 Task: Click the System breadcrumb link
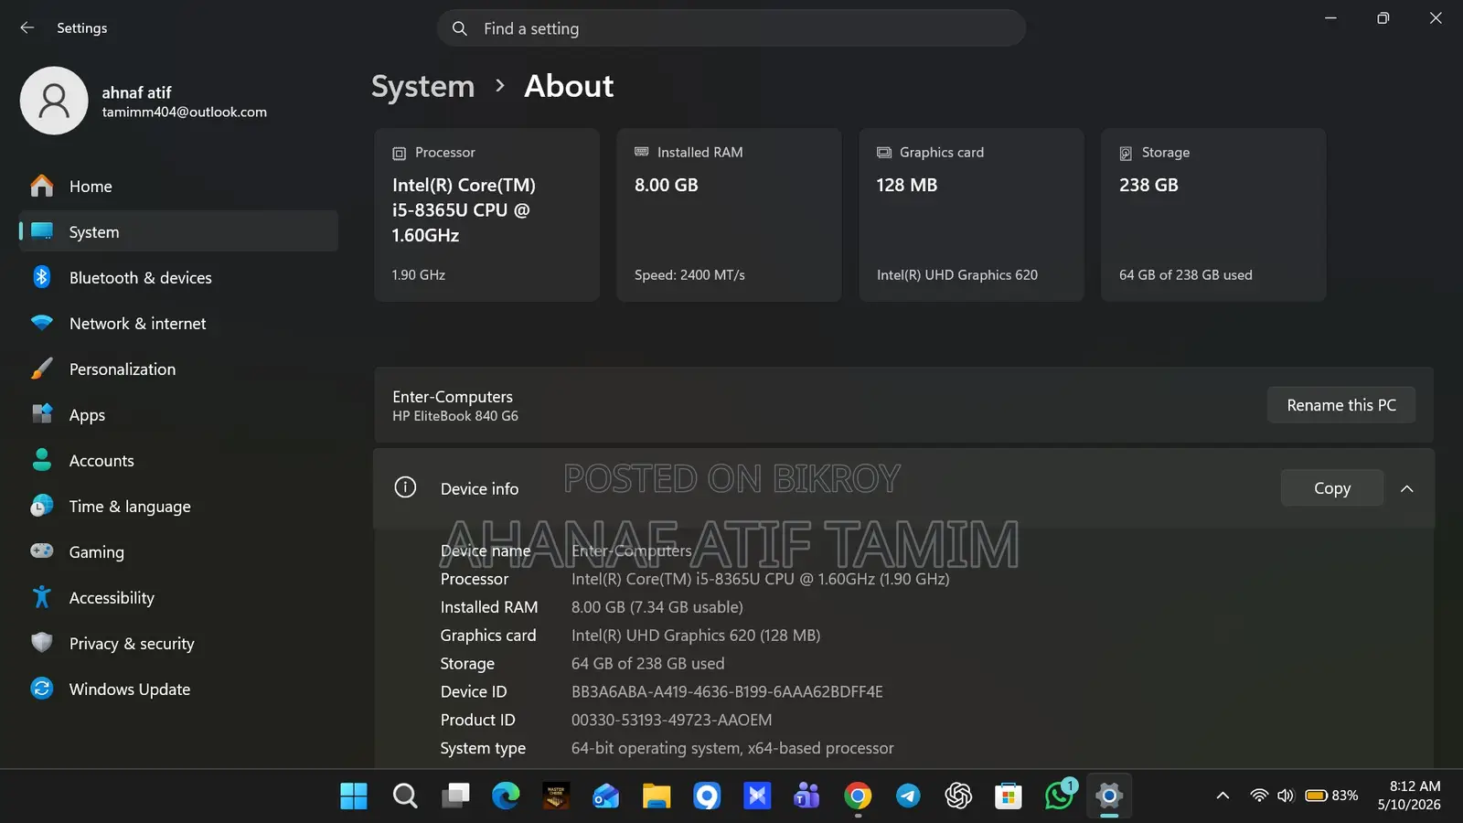tap(423, 86)
